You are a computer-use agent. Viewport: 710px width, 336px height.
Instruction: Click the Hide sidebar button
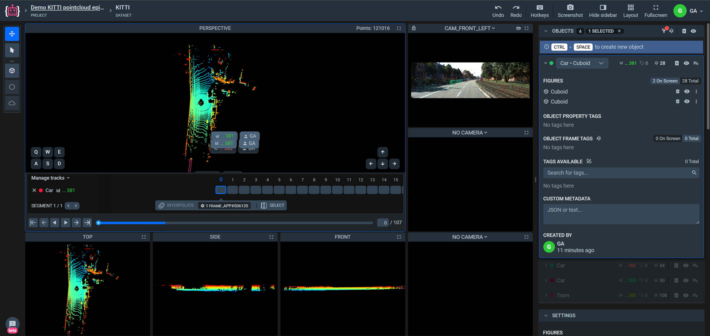tap(603, 11)
